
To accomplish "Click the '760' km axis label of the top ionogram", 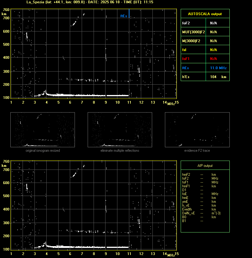I will [x=6, y=10].
